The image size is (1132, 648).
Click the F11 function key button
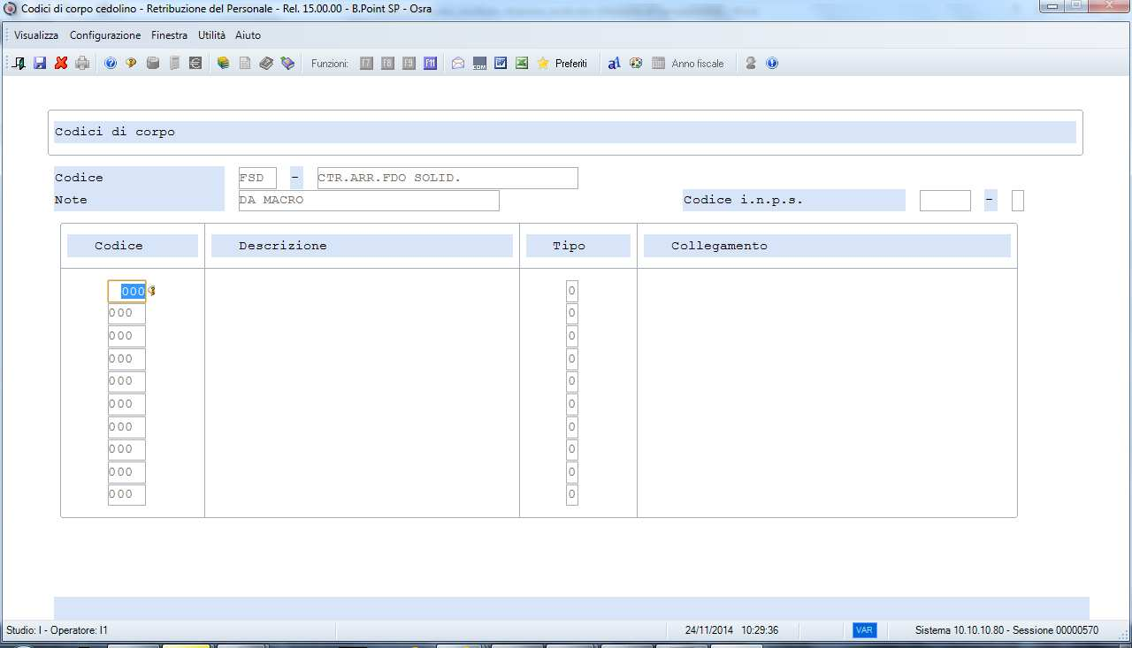pos(430,64)
